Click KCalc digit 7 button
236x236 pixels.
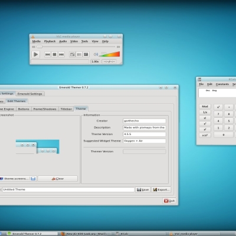click(218, 114)
